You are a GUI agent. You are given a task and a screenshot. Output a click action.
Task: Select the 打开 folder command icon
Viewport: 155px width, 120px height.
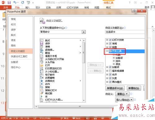(42, 65)
